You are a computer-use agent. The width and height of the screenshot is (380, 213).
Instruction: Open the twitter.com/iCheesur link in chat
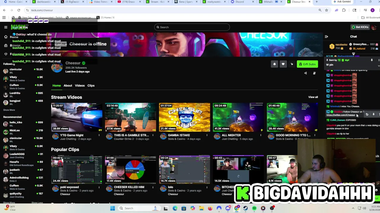341,115
